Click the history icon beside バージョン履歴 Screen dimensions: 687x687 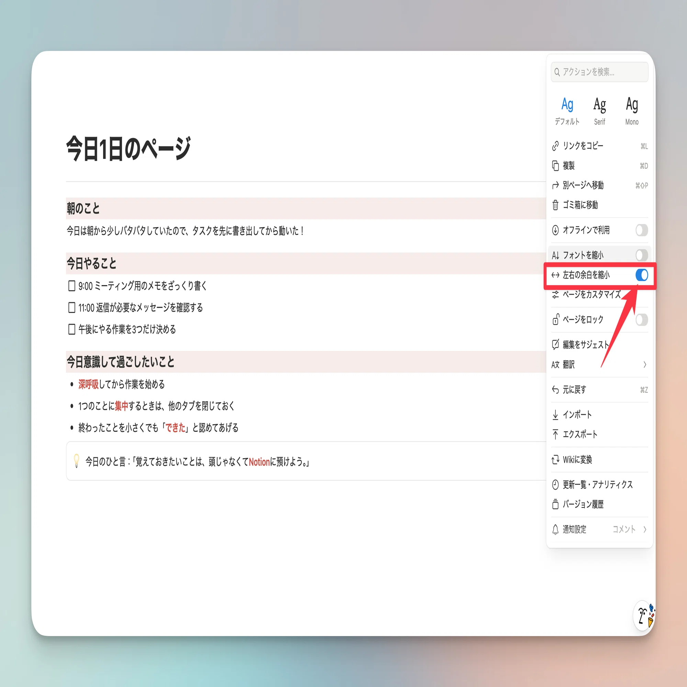(555, 504)
